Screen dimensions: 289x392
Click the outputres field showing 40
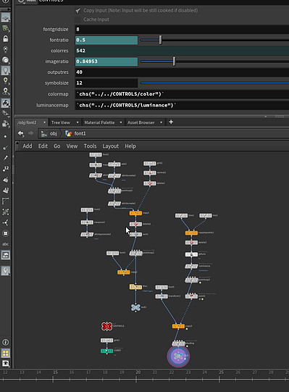pos(182,72)
